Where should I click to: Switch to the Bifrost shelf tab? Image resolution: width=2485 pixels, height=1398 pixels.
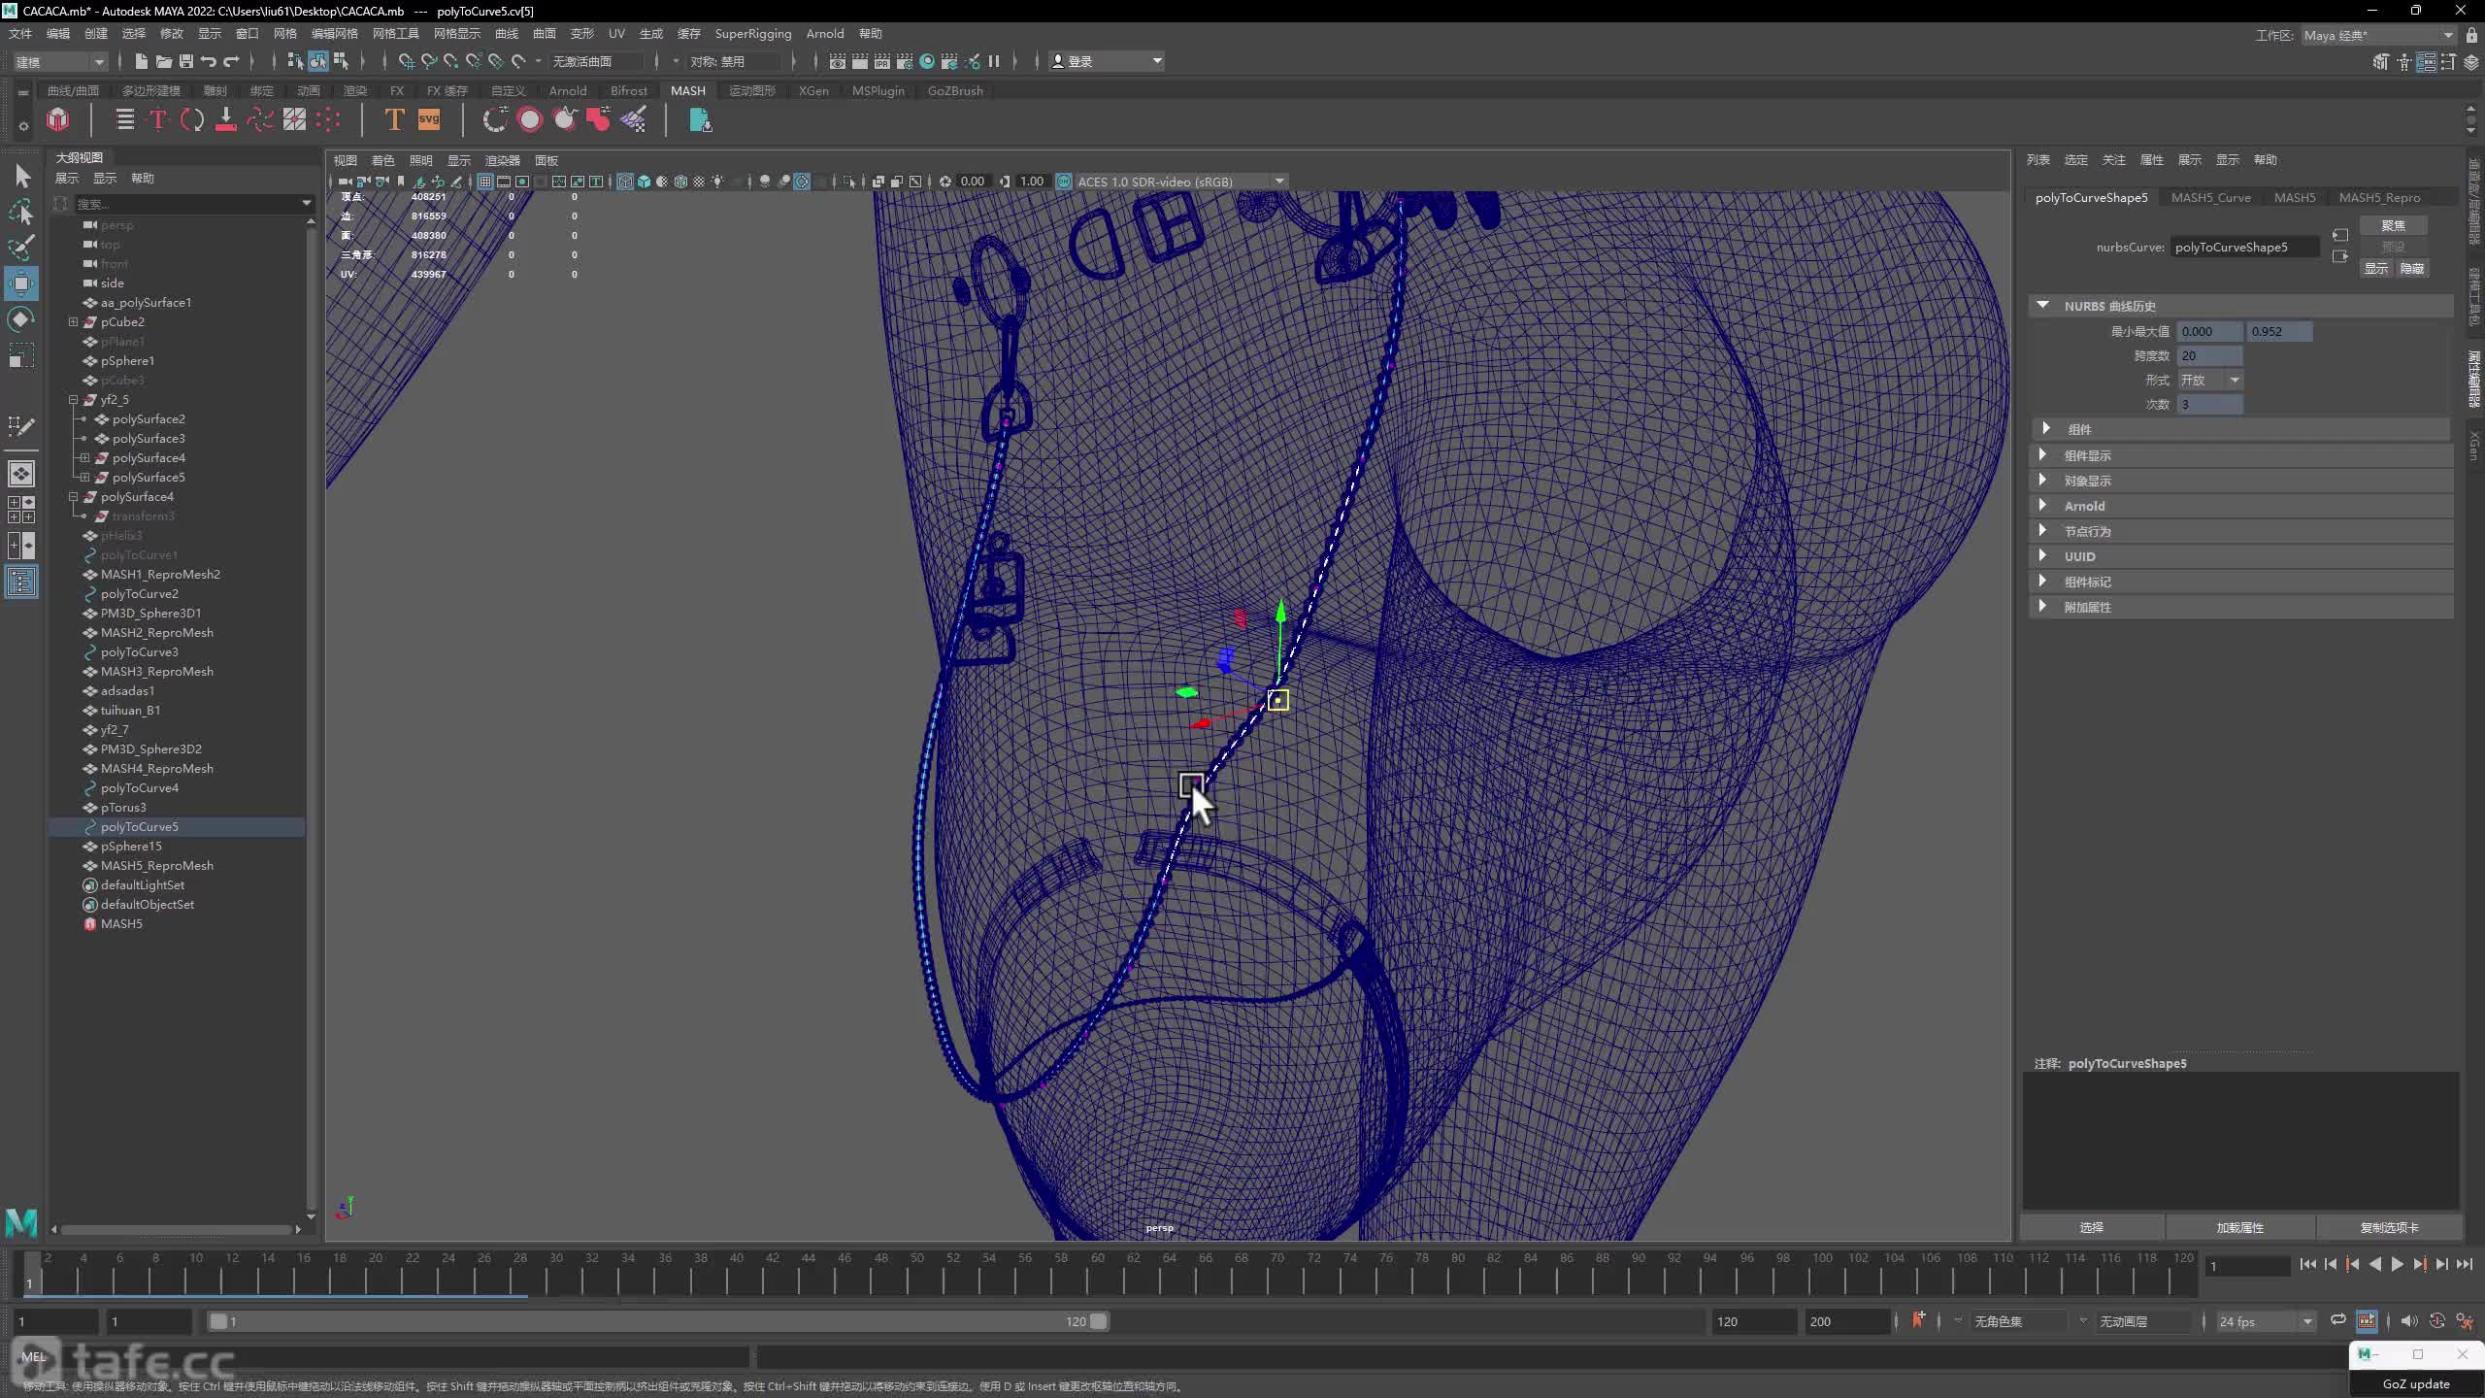pyautogui.click(x=628, y=90)
